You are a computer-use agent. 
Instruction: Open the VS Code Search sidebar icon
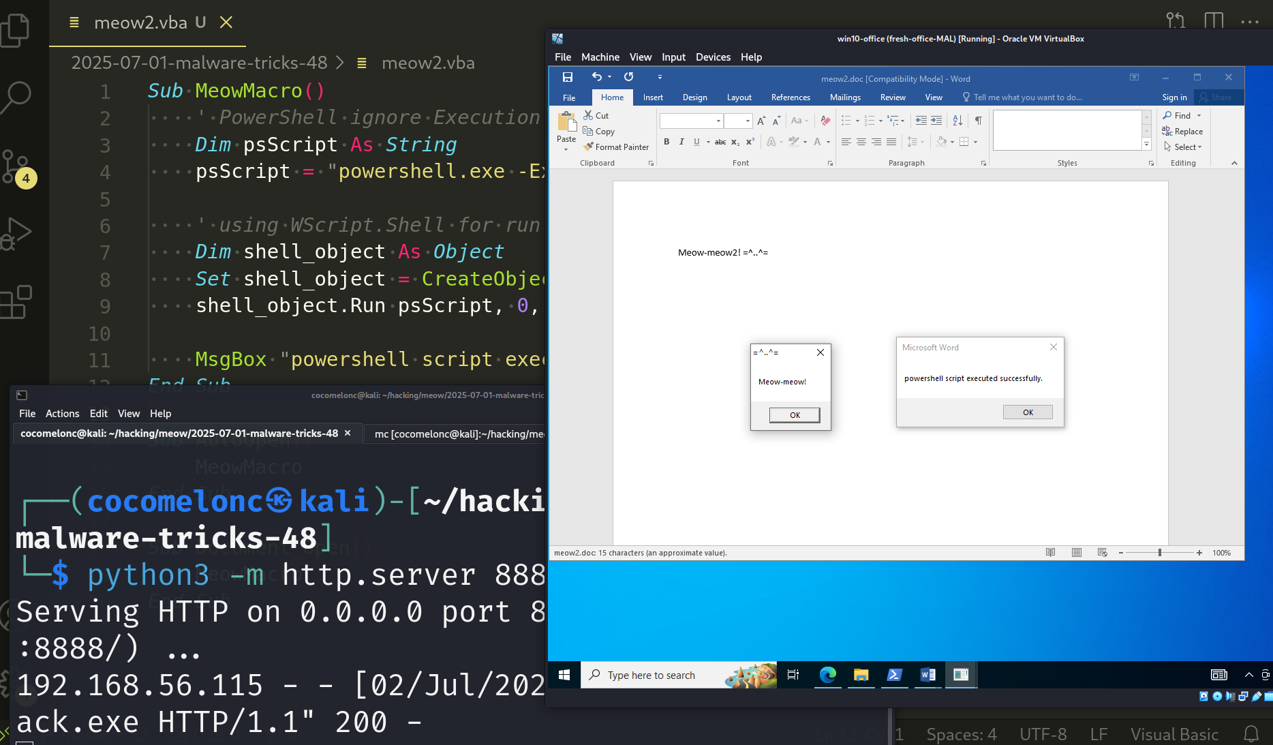(x=16, y=96)
